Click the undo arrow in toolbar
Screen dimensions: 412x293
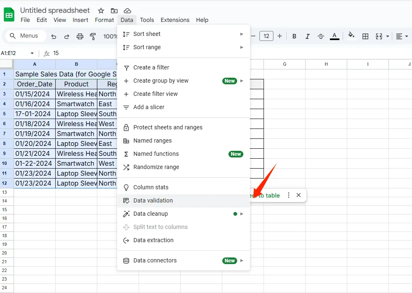tap(54, 36)
